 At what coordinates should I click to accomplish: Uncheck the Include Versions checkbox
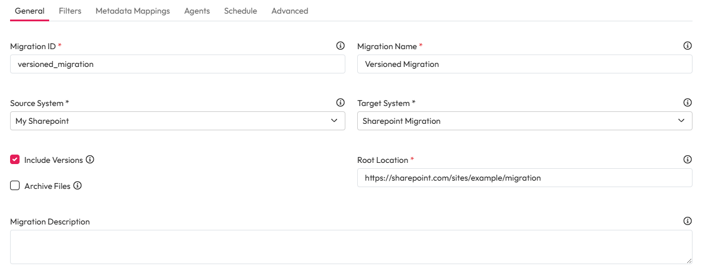[15, 160]
